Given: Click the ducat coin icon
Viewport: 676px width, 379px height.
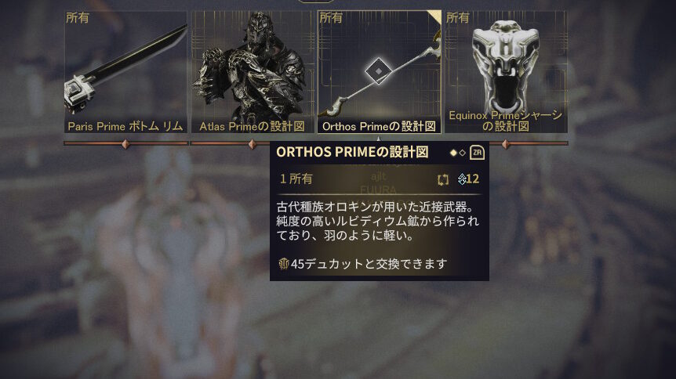Looking at the screenshot, I should point(283,264).
